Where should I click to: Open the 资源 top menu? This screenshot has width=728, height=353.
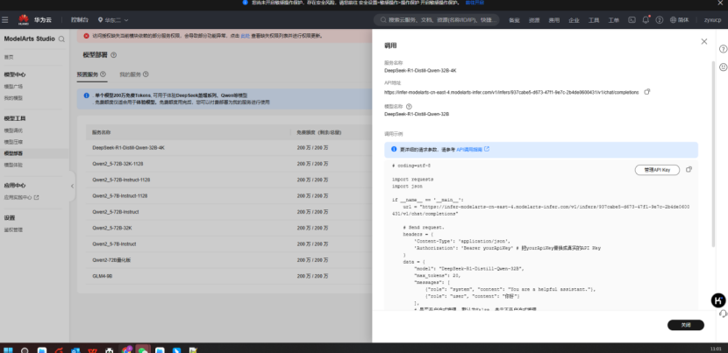pyautogui.click(x=534, y=20)
